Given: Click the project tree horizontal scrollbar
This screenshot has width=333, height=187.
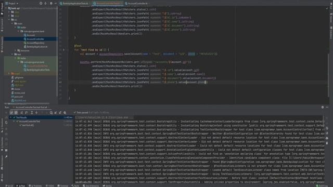Looking at the screenshot, I should point(27,104).
